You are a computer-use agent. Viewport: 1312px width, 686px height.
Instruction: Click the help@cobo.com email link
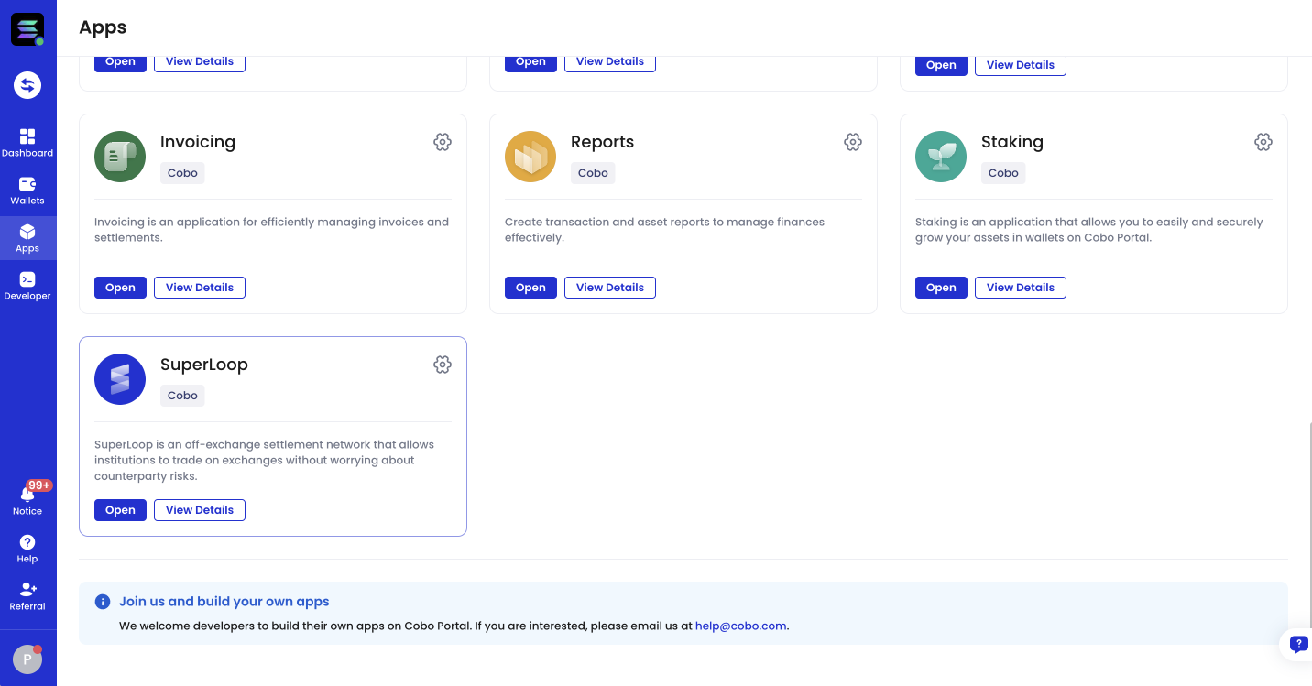point(740,626)
